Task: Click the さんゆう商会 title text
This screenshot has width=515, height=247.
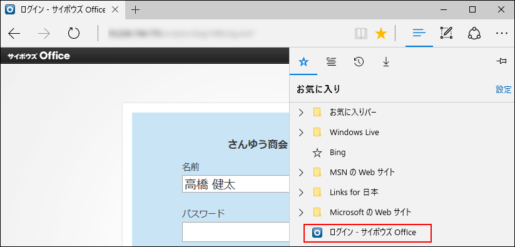Action: [x=258, y=144]
